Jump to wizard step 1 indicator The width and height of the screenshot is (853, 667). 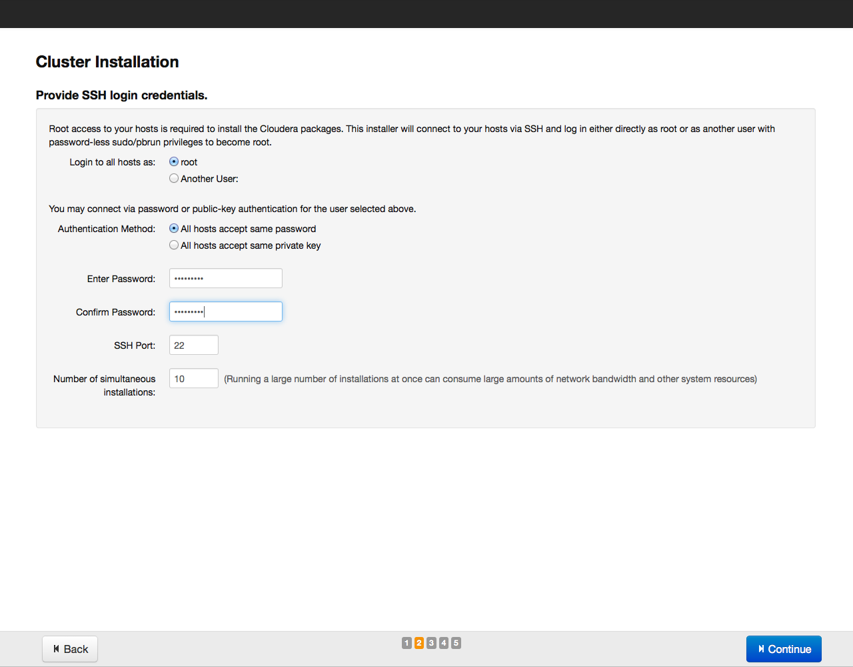pos(407,643)
